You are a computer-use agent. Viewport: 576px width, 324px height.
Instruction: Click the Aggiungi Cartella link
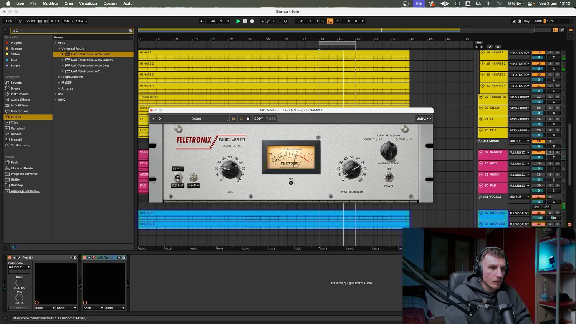pos(25,191)
